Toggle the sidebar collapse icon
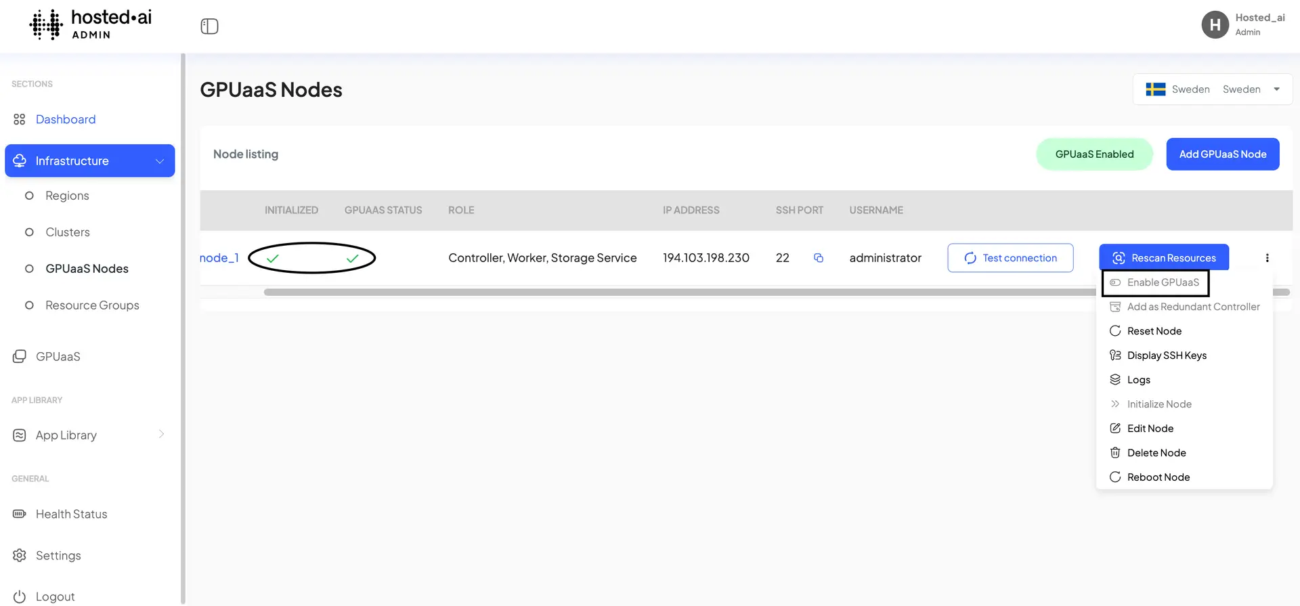 [209, 26]
